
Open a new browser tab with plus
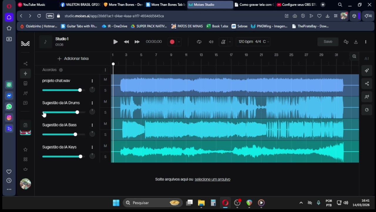(323, 5)
